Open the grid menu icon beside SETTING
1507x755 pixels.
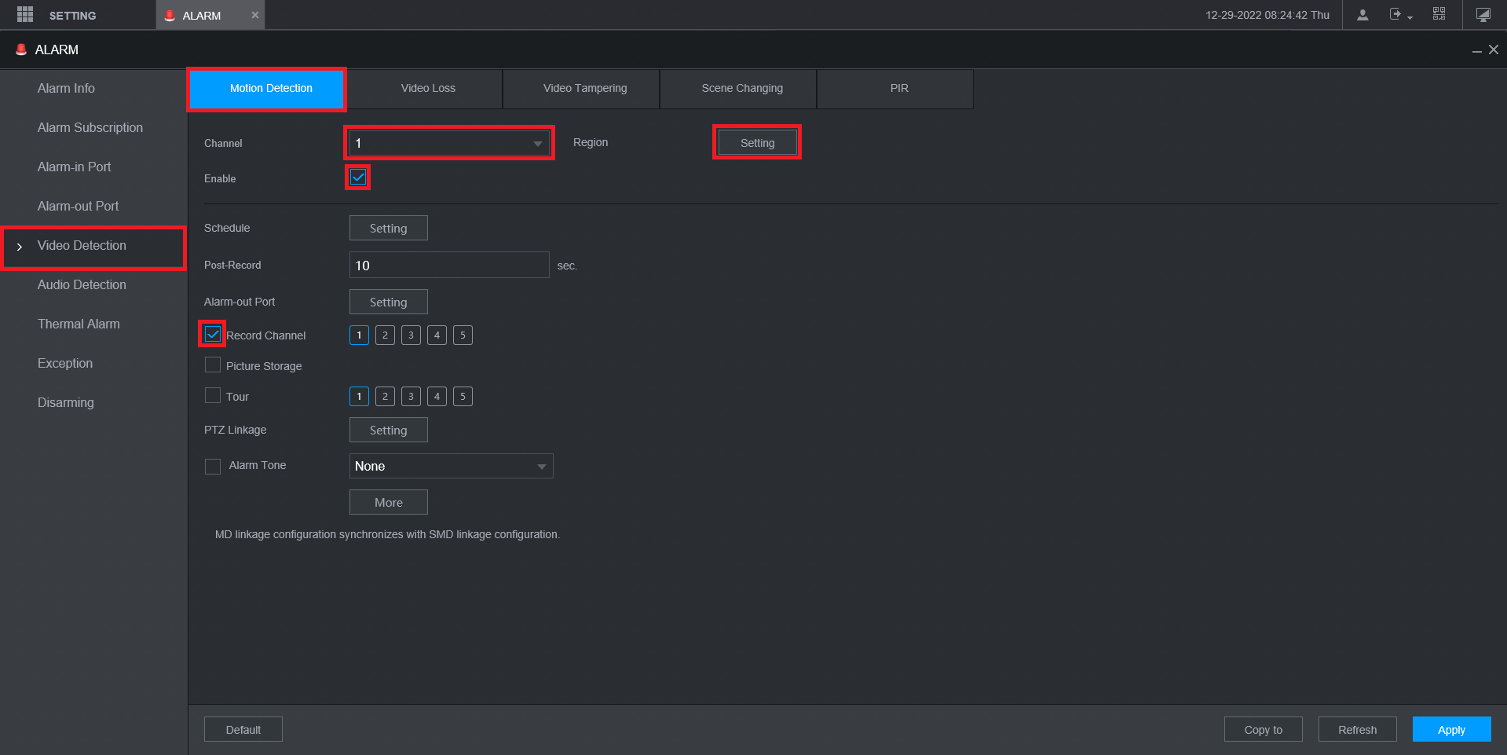tap(25, 15)
